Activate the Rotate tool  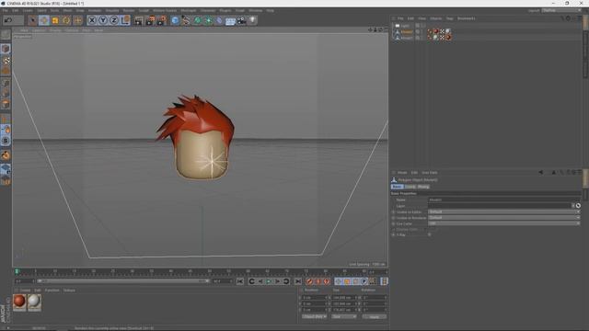[x=66, y=20]
